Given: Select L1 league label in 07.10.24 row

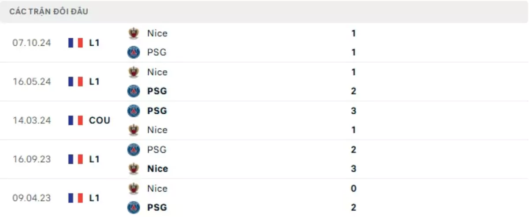Looking at the screenshot, I should (94, 43).
